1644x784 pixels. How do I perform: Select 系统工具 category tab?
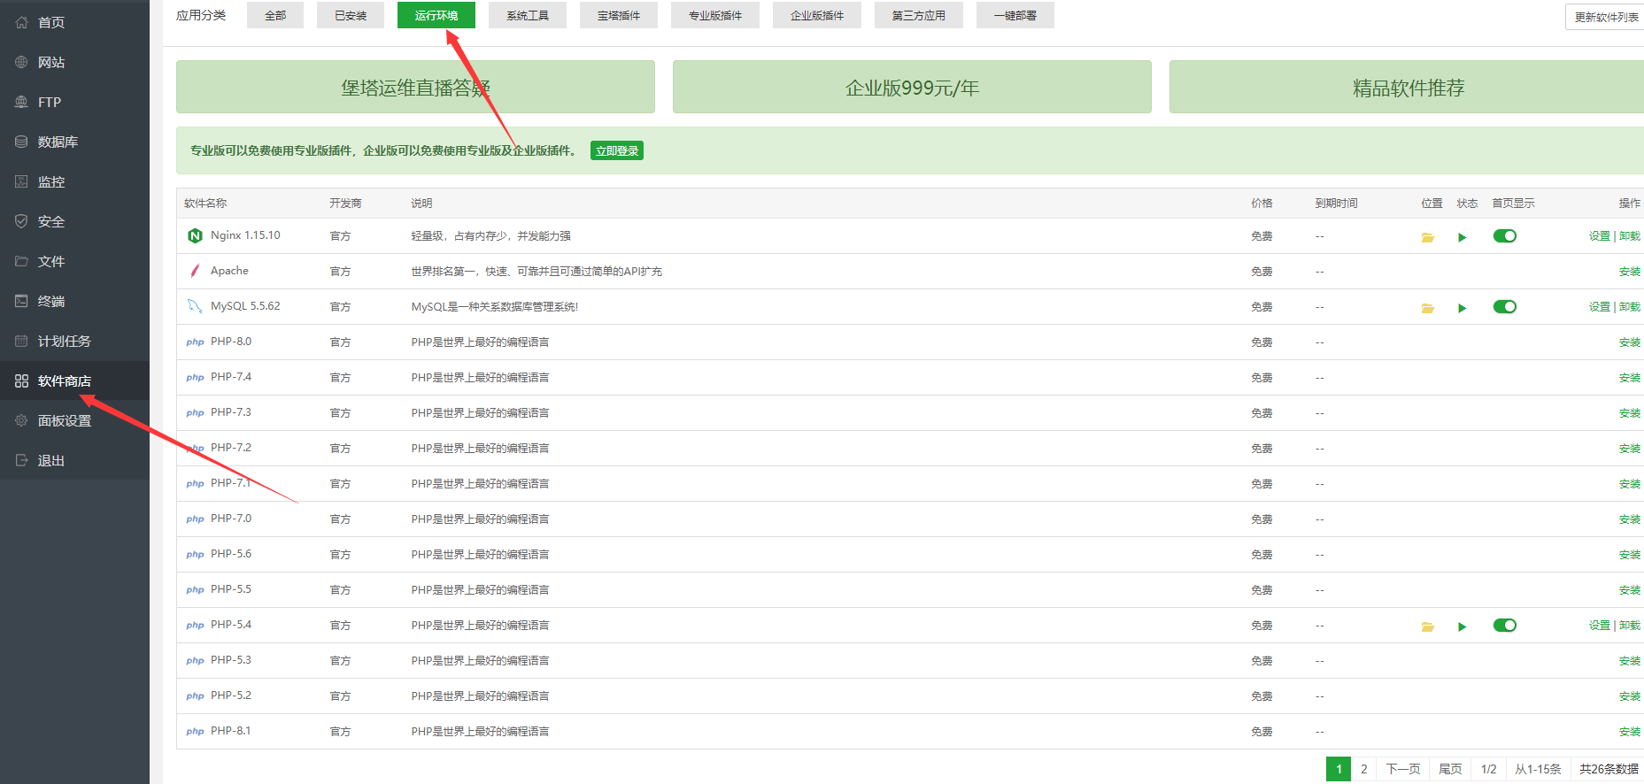[x=528, y=15]
